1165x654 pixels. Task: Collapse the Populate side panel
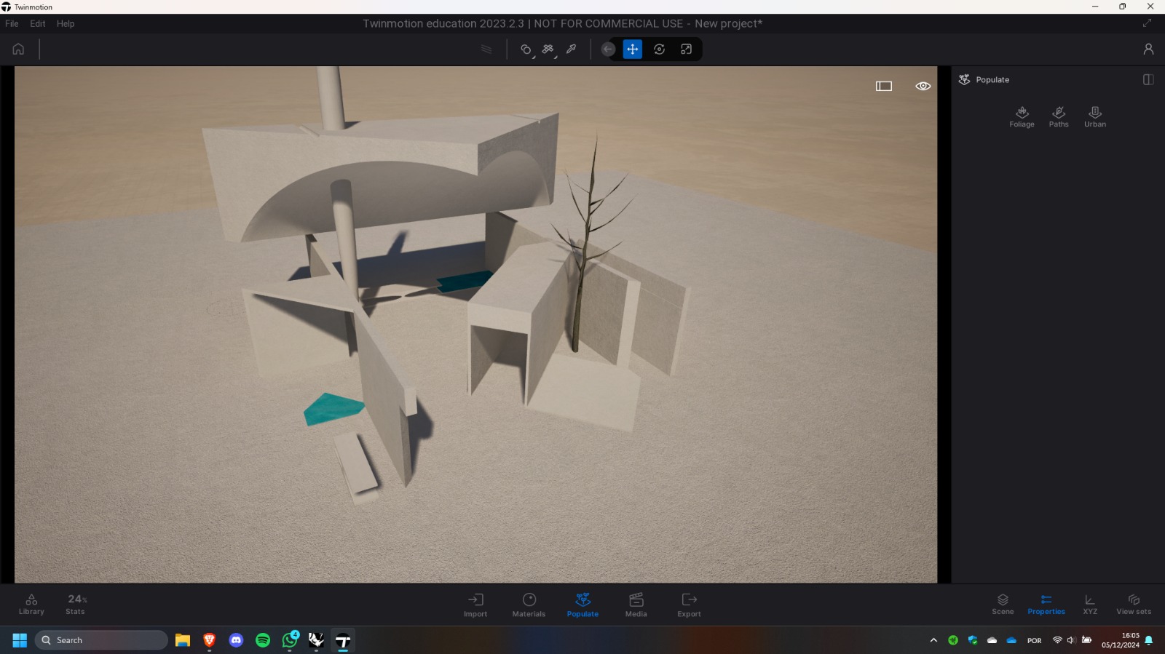[x=1148, y=80]
